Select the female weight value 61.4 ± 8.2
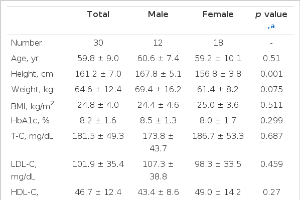 tap(218, 90)
